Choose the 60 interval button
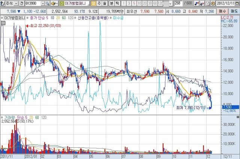Screen dimensions: 240x159 155,3
